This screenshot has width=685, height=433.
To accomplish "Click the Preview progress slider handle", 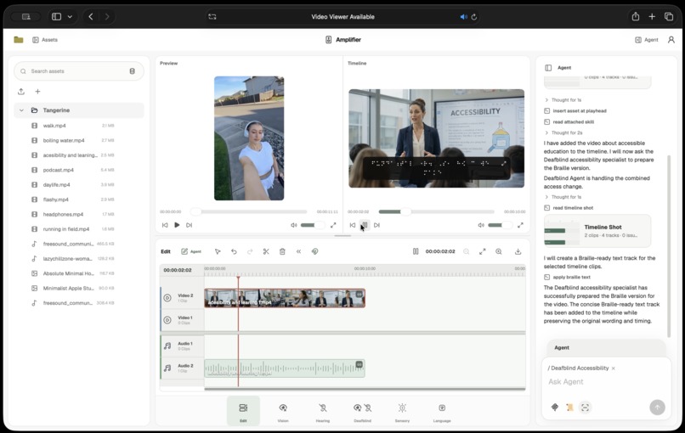I will [196, 211].
